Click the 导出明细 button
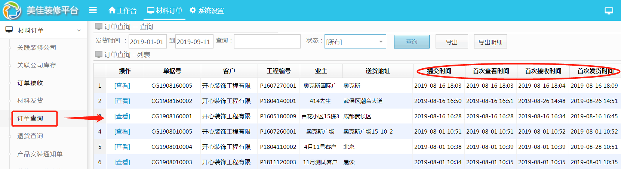This screenshot has width=621, height=169. tap(490, 42)
